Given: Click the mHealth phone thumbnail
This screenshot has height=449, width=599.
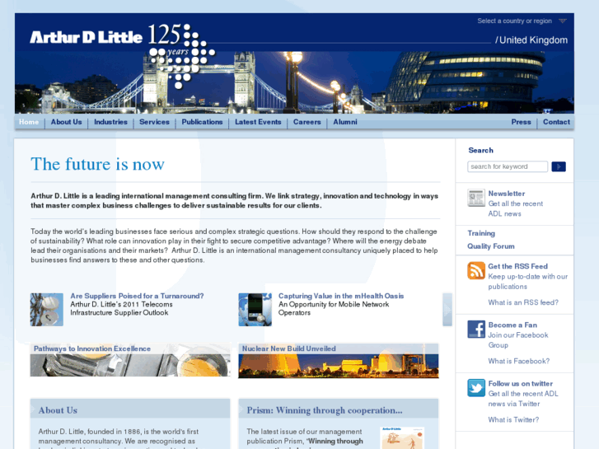Looking at the screenshot, I should pyautogui.click(x=255, y=310).
